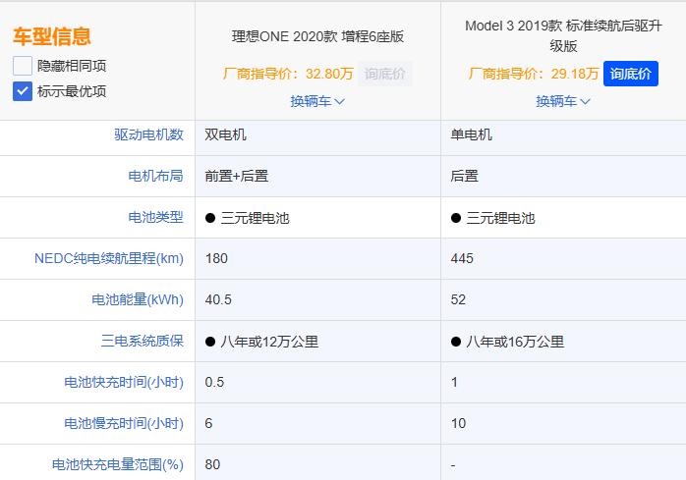Select the 10 slow charge time value
Screen dimensions: 686x480
pos(458,423)
